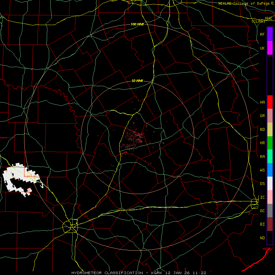Click the IC legend label
The width and height of the screenshot is (275, 275).
click(262, 197)
